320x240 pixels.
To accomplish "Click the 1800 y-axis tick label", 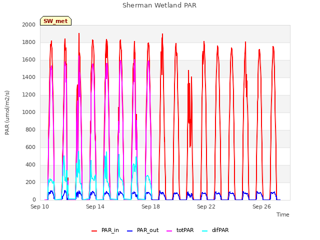I will pos(29,42).
